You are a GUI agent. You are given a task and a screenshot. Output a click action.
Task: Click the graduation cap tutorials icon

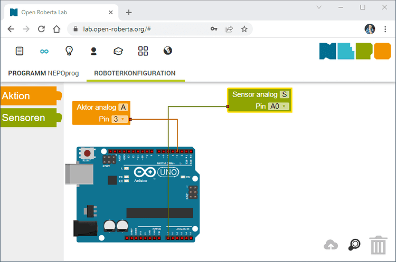point(118,51)
